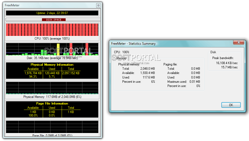Click the 120,448 KB used value
Viewport: 249px width, 141px height.
point(52,73)
